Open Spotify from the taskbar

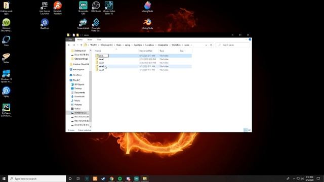pos(120,178)
